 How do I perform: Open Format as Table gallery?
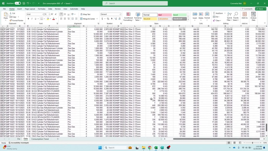[138, 17]
